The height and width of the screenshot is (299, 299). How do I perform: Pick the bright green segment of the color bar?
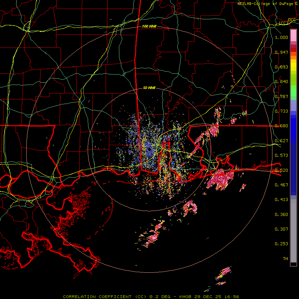tap(293, 91)
